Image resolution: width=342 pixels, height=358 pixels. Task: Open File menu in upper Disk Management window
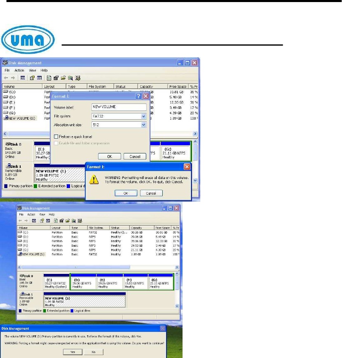pyautogui.click(x=7, y=70)
